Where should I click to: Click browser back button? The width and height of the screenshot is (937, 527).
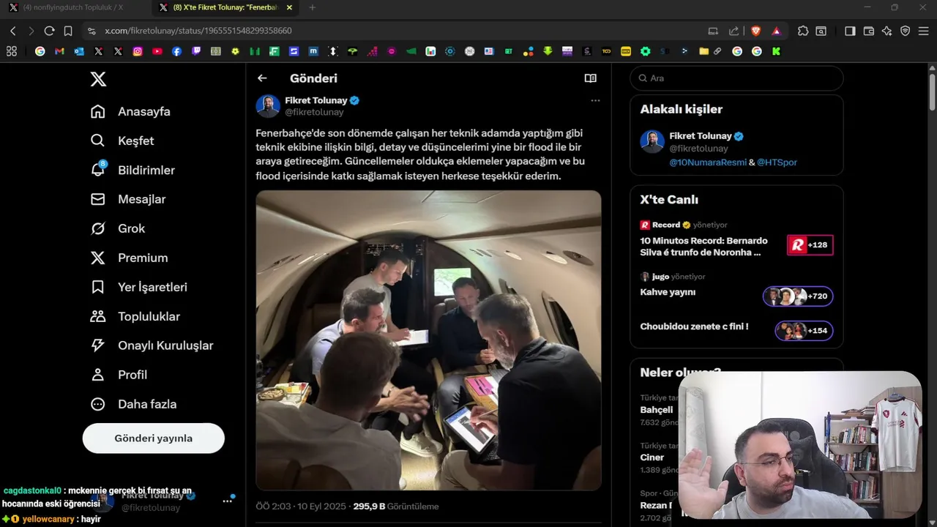[13, 31]
